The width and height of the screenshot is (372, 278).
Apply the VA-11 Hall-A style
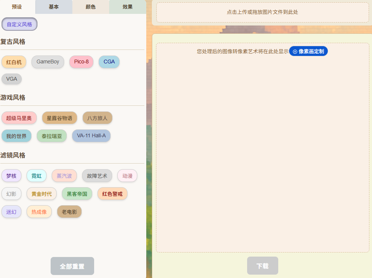tap(91, 136)
